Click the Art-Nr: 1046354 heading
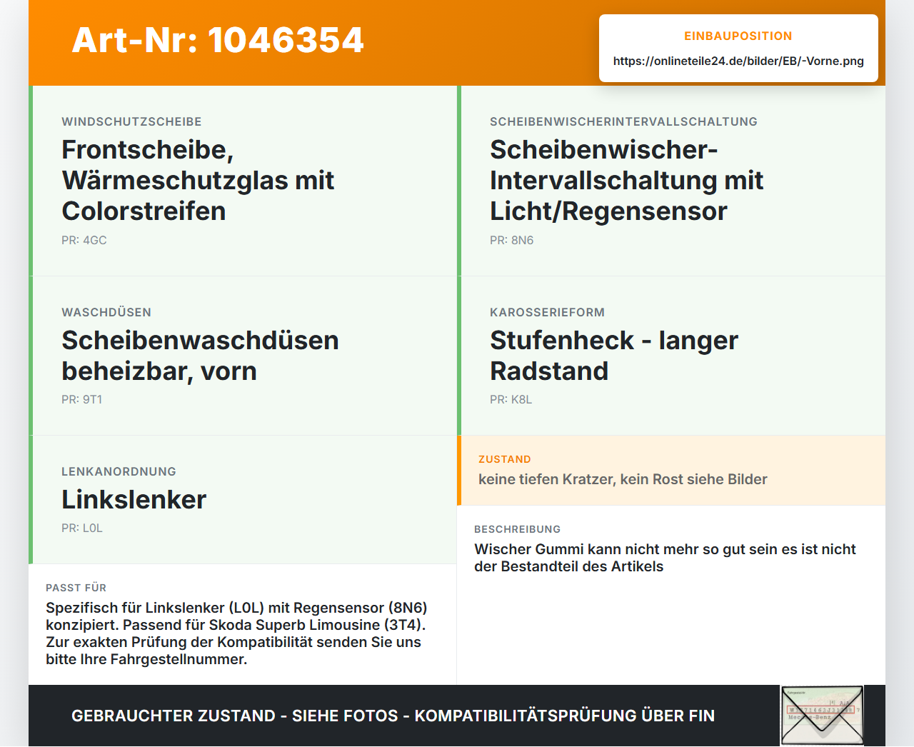The image size is (914, 747). (x=218, y=40)
